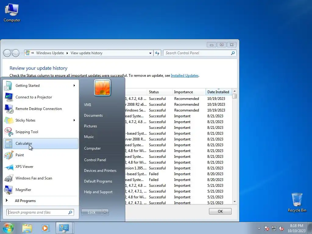Click the Show desktop strip on the taskbar
Viewport: 312px width, 234px height.
(310, 228)
